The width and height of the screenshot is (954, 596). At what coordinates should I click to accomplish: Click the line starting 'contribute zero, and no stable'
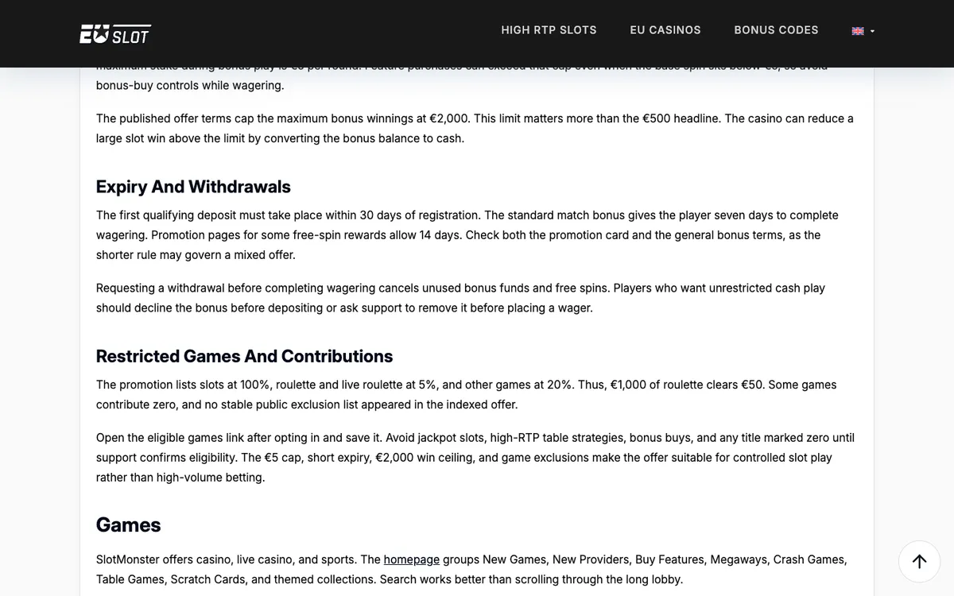(307, 404)
